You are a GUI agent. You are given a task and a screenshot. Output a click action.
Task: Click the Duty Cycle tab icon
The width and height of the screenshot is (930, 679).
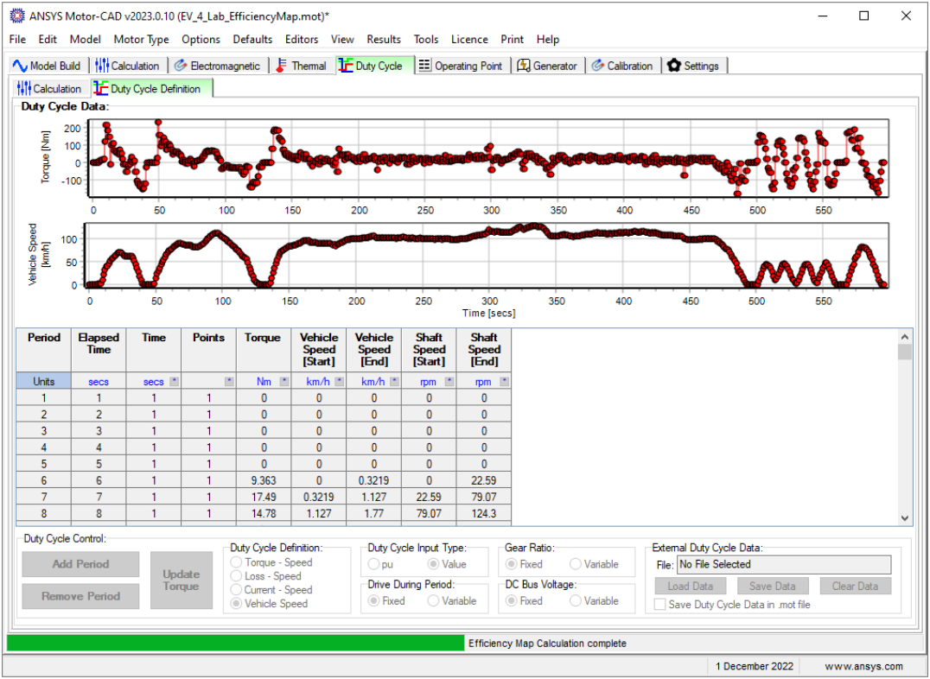point(346,66)
